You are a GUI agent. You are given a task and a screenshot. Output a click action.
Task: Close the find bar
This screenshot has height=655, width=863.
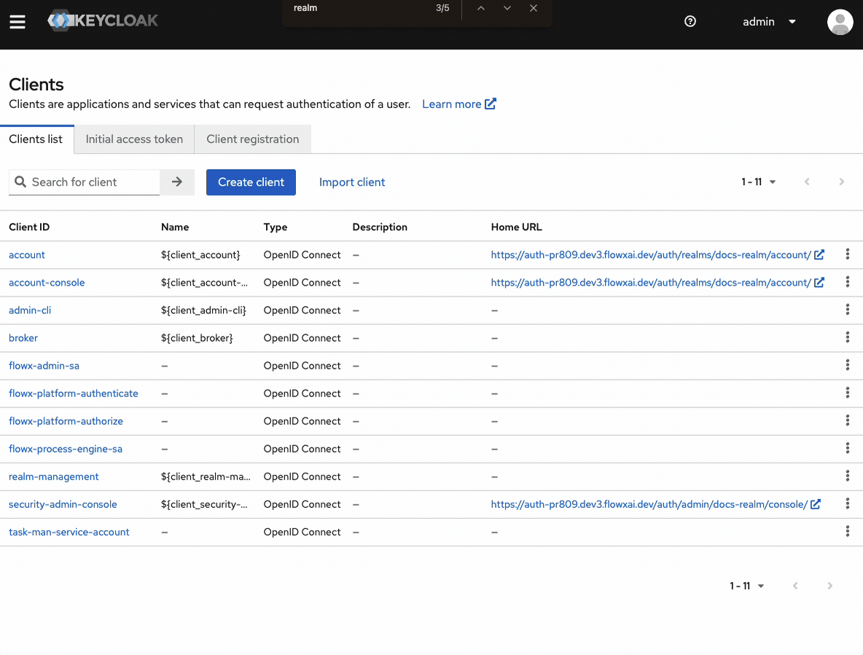point(534,8)
